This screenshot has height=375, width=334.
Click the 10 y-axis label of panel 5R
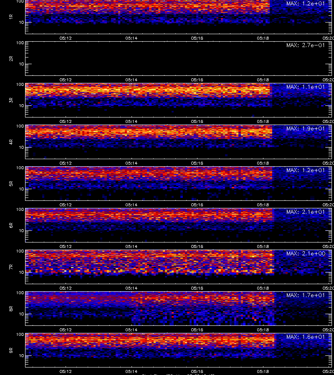(21, 189)
